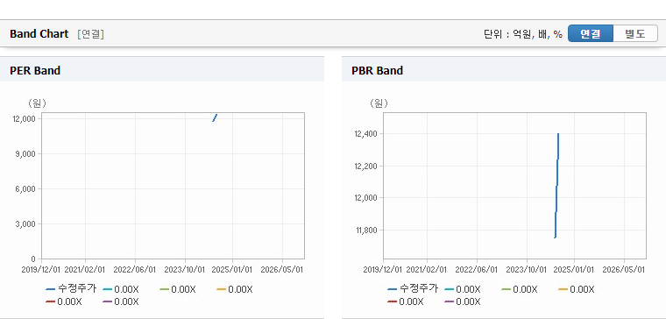This screenshot has width=666, height=319.
Task: Toggle purple 0.00X legend in PBR Band
Action: coord(462,301)
